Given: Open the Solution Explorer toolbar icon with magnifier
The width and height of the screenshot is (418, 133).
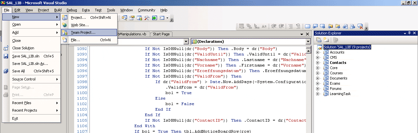Looking at the screenshot, I should point(124,18).
